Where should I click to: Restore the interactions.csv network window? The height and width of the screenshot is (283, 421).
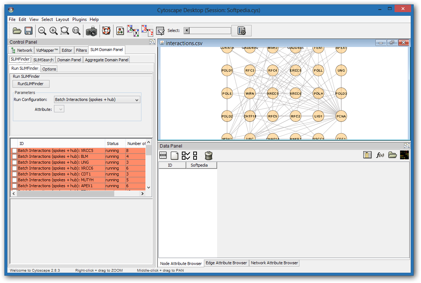tap(392, 43)
